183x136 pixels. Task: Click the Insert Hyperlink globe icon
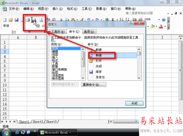(107, 19)
